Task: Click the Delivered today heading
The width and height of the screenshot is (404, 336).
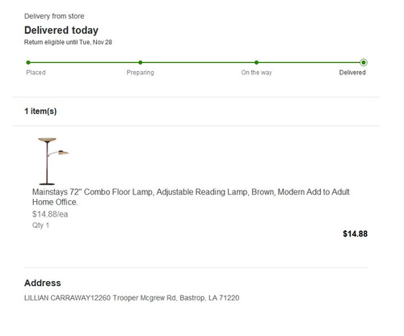Action: coord(61,30)
